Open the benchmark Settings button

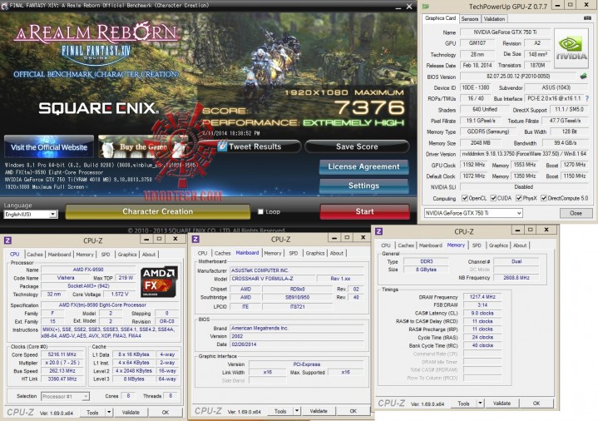(363, 186)
